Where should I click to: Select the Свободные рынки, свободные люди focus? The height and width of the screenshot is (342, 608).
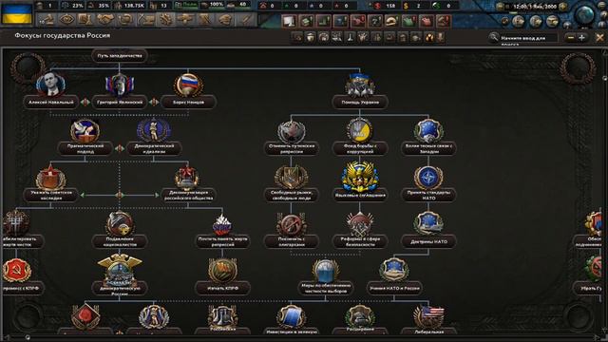point(292,178)
